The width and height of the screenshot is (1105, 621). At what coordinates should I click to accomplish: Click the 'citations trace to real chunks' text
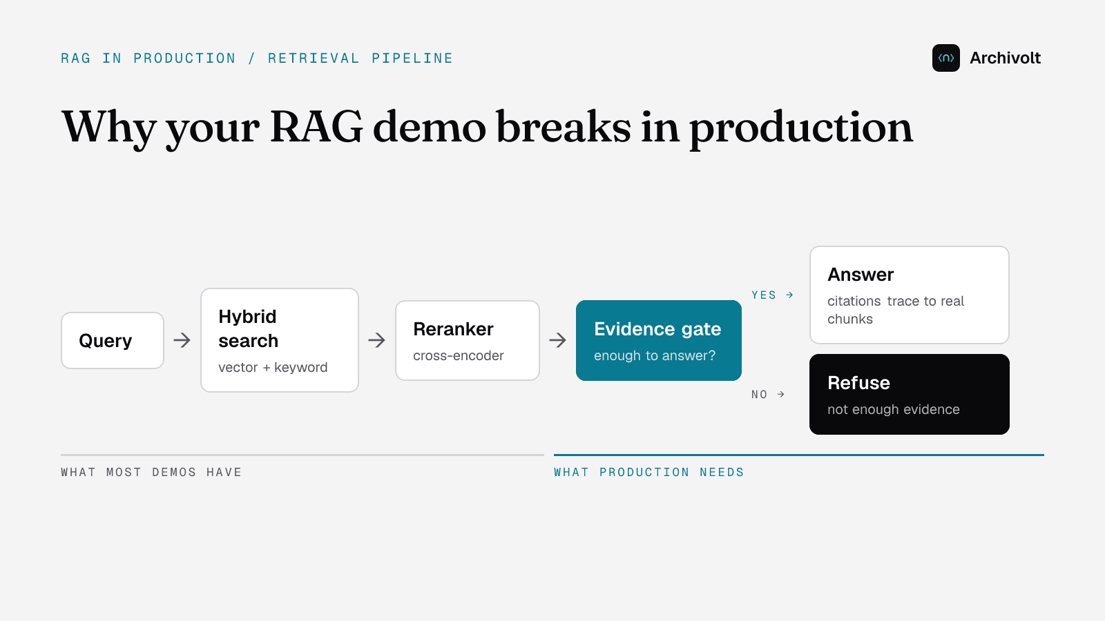click(896, 310)
